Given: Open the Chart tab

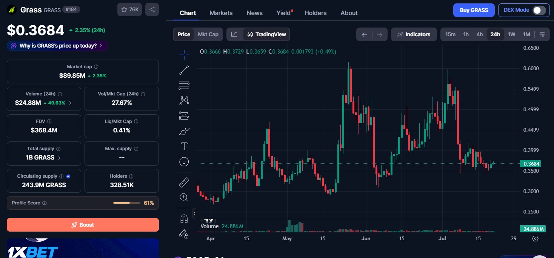Looking at the screenshot, I should click(x=188, y=13).
